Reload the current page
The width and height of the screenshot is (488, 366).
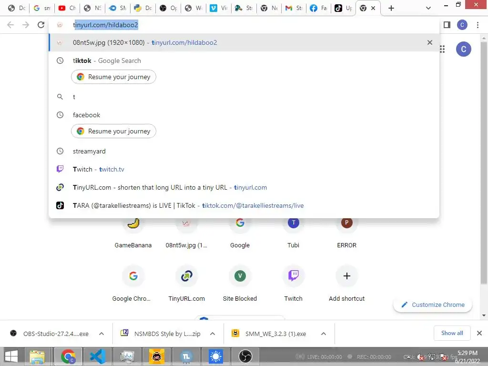click(41, 25)
